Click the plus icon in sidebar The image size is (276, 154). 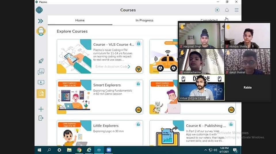coord(41,109)
